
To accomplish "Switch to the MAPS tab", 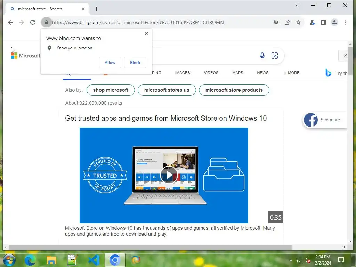I will [x=238, y=73].
